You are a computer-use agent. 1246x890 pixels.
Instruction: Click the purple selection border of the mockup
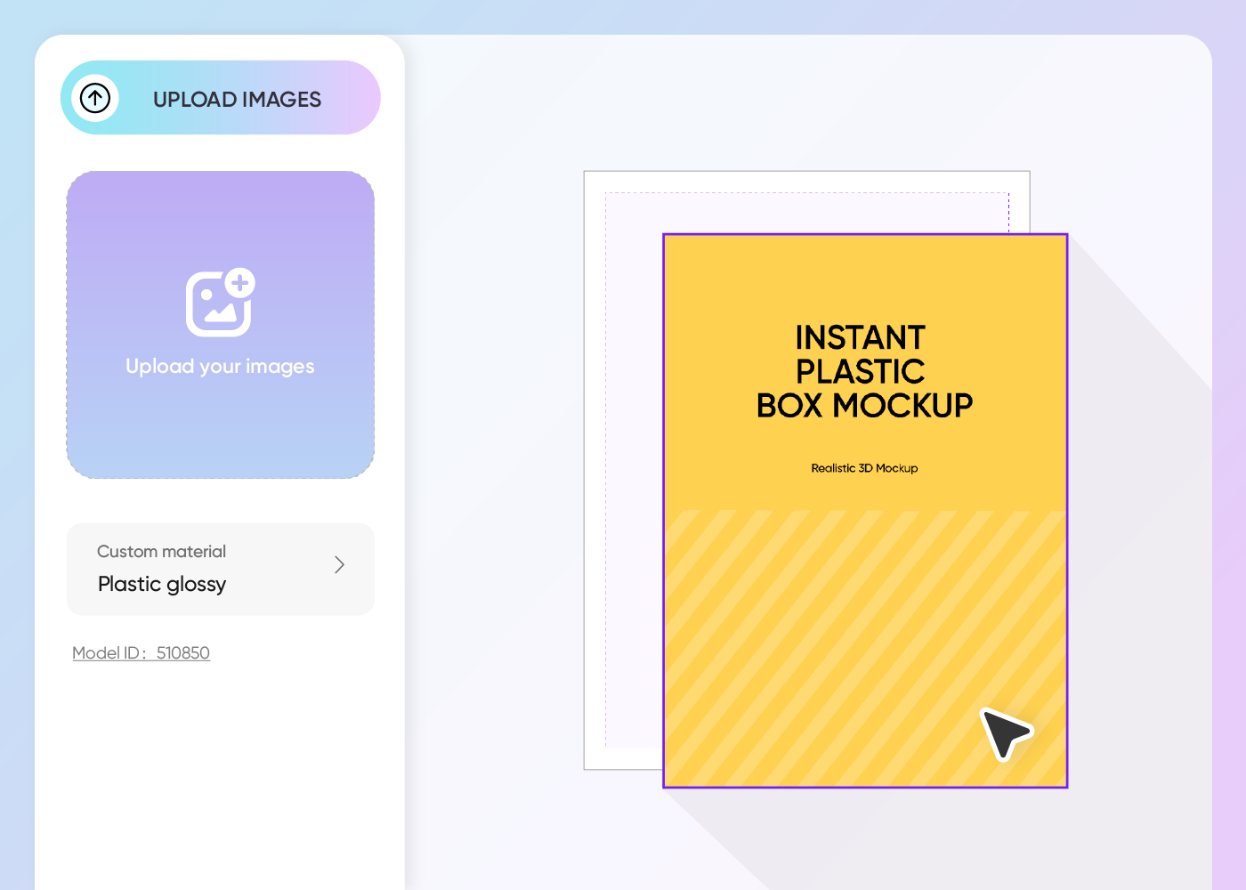pos(665,509)
